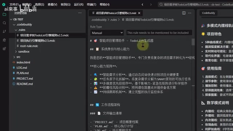Screen dimensions: 233x131
Task: Click LOG.md markdown file icon
Action: tap(14, 68)
